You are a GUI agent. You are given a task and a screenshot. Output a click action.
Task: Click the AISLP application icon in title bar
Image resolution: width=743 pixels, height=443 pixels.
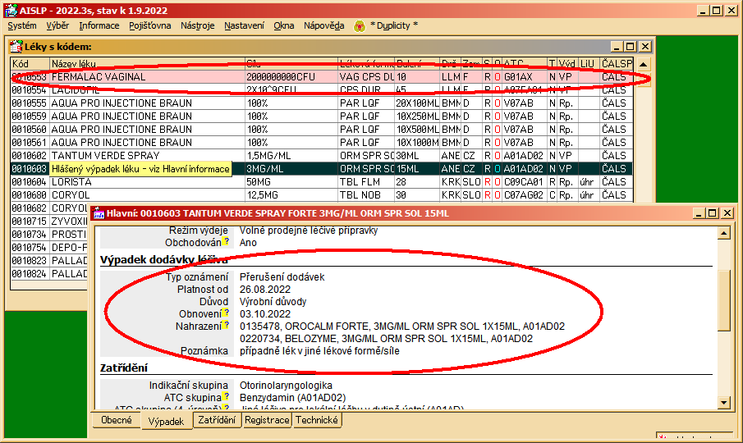(x=11, y=10)
